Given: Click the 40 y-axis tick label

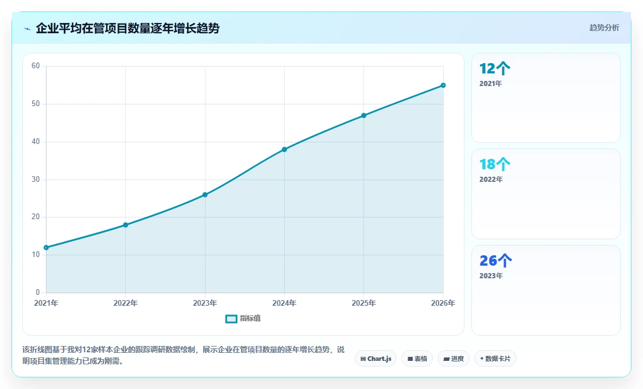Looking at the screenshot, I should [36, 142].
